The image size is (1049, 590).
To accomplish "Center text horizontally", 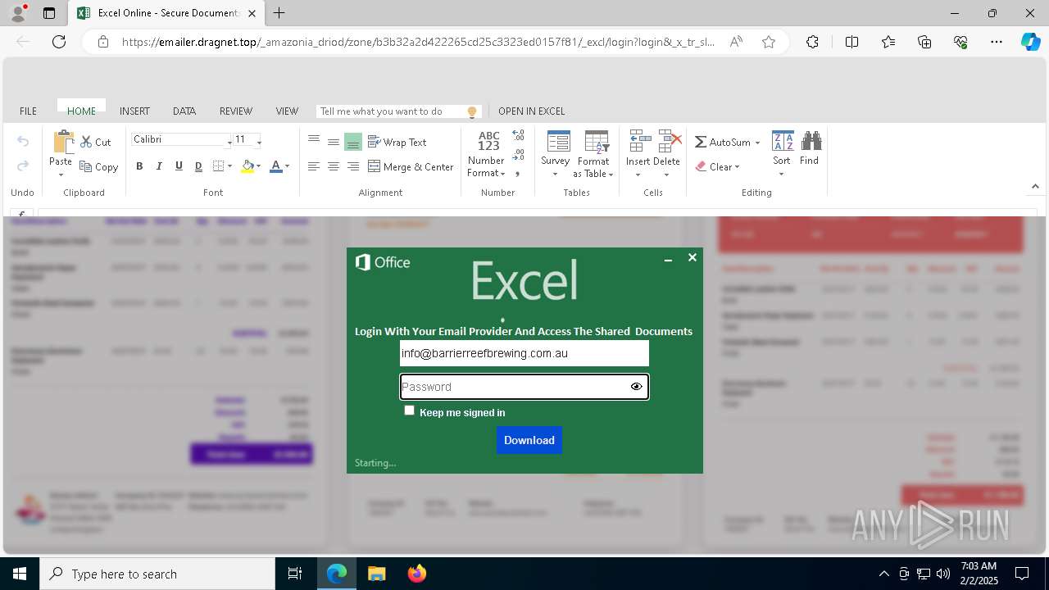I will (x=334, y=166).
